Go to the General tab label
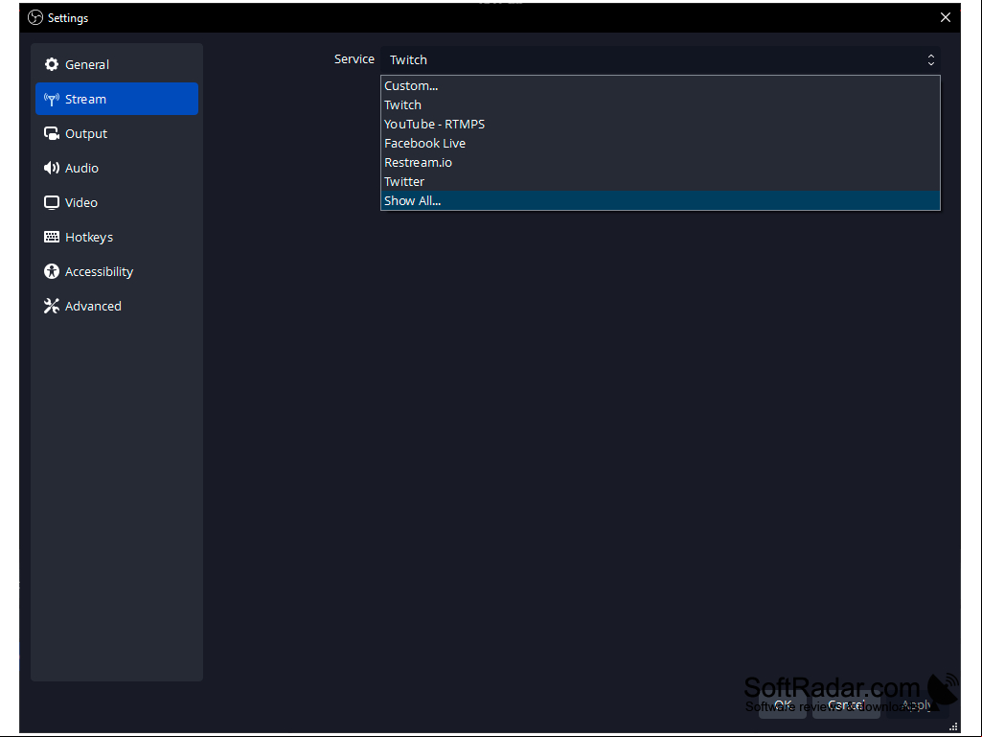This screenshot has width=982, height=737. coord(87,64)
